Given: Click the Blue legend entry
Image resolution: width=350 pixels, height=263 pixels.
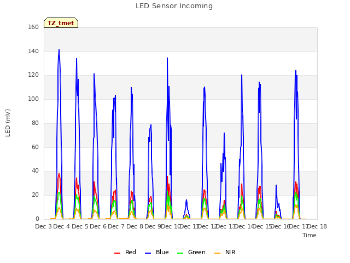Looking at the screenshot, I should [157, 252].
